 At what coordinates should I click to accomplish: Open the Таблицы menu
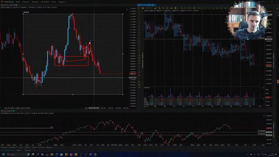[35, 2]
